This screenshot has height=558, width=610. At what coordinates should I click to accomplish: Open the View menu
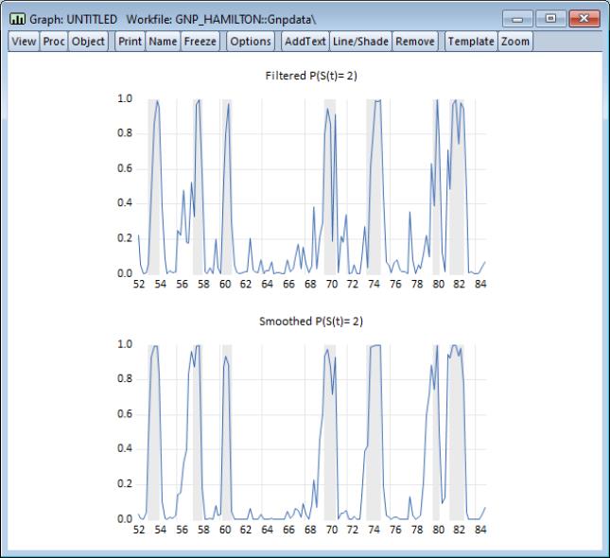click(x=24, y=42)
